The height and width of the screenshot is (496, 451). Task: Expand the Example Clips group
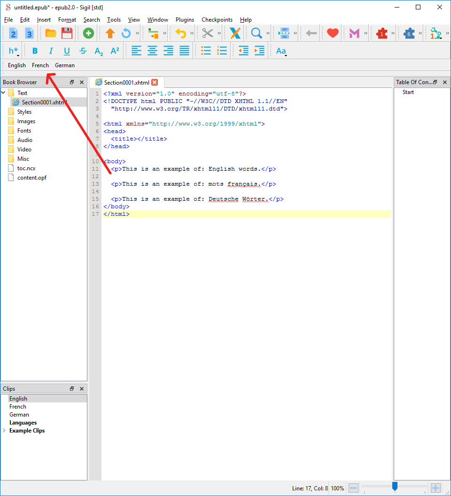point(5,431)
